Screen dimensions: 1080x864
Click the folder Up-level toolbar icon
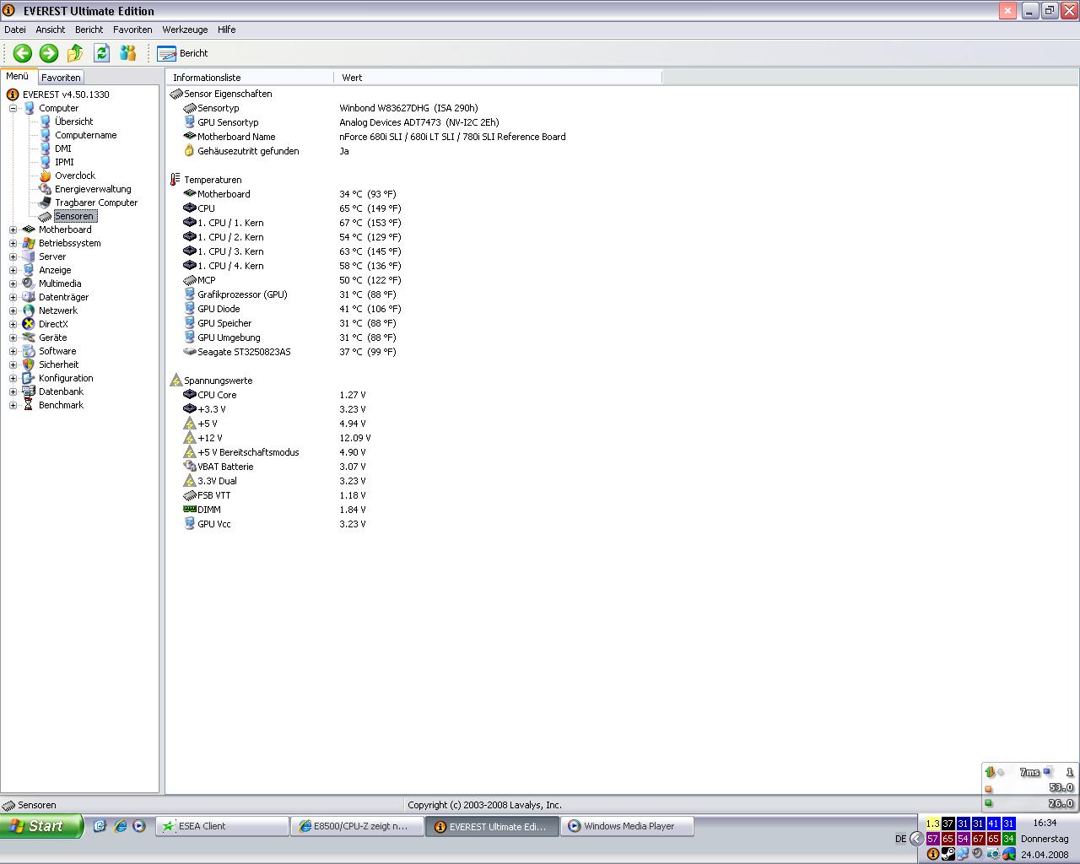click(75, 53)
